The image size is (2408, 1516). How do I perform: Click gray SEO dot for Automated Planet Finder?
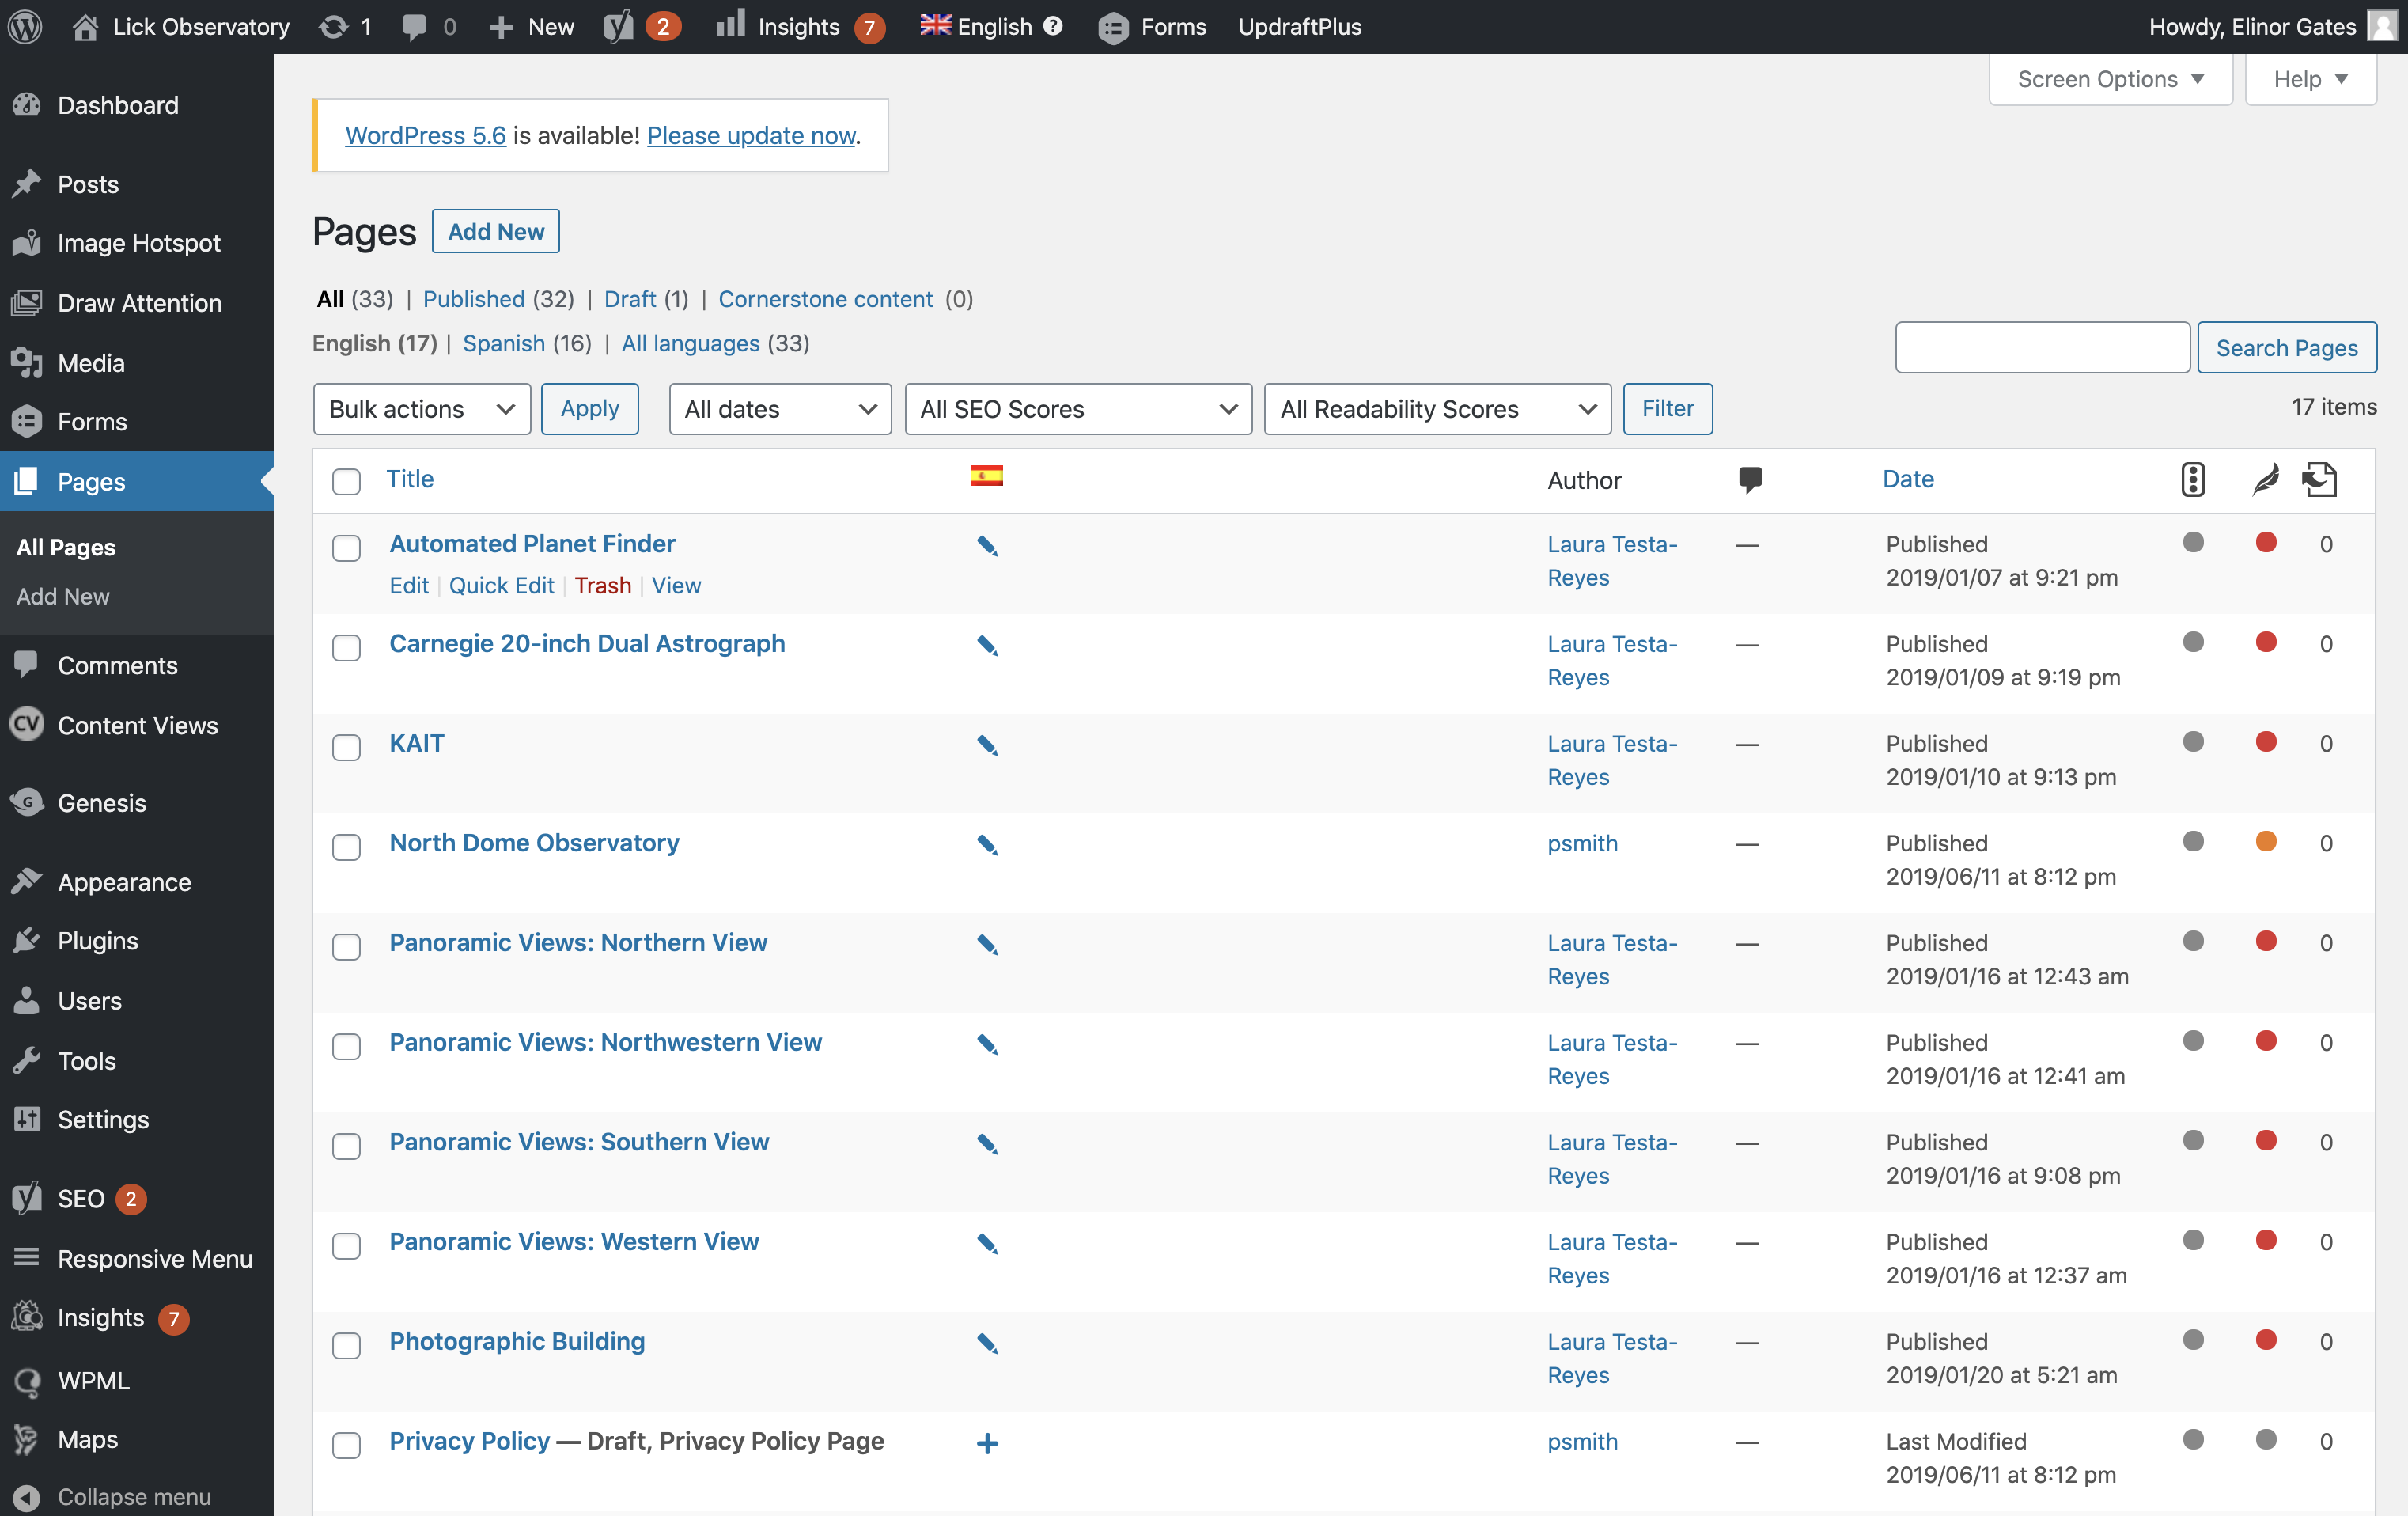tap(2193, 542)
